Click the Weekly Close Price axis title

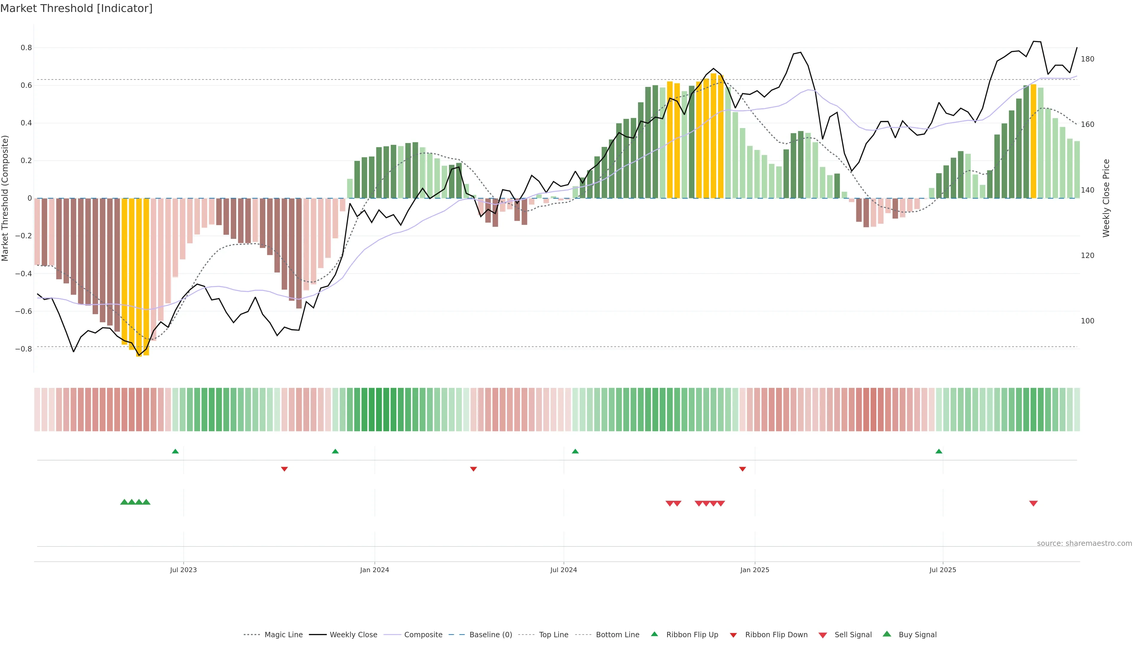tap(1106, 198)
